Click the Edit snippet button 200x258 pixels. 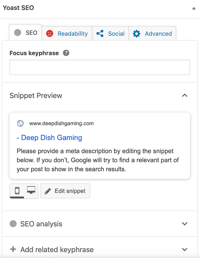click(65, 191)
